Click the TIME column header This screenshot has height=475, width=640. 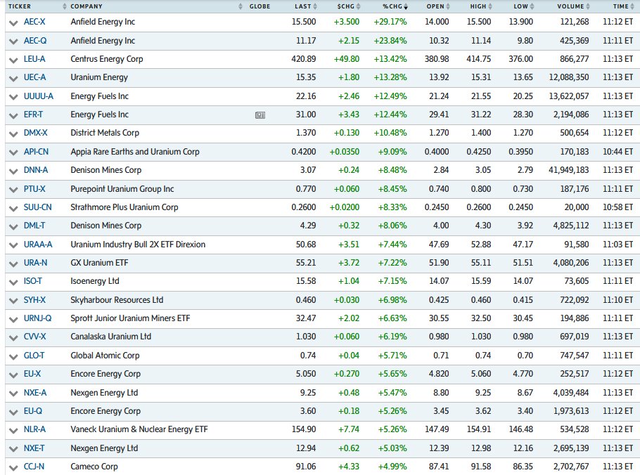pyautogui.click(x=620, y=6)
